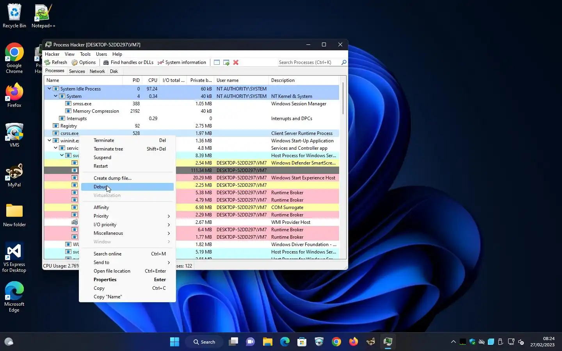Viewport: 562px width, 351px height.
Task: Click the Windows Start button
Action: coord(174,342)
